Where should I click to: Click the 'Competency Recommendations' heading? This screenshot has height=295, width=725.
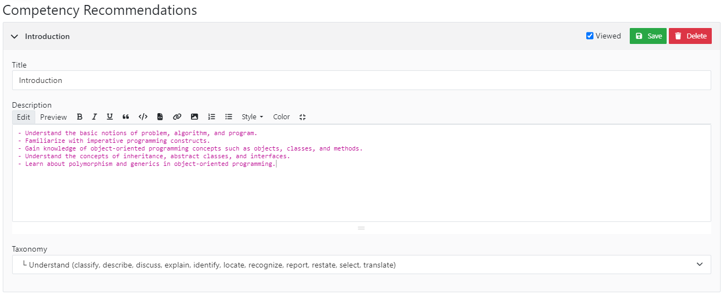(x=100, y=10)
